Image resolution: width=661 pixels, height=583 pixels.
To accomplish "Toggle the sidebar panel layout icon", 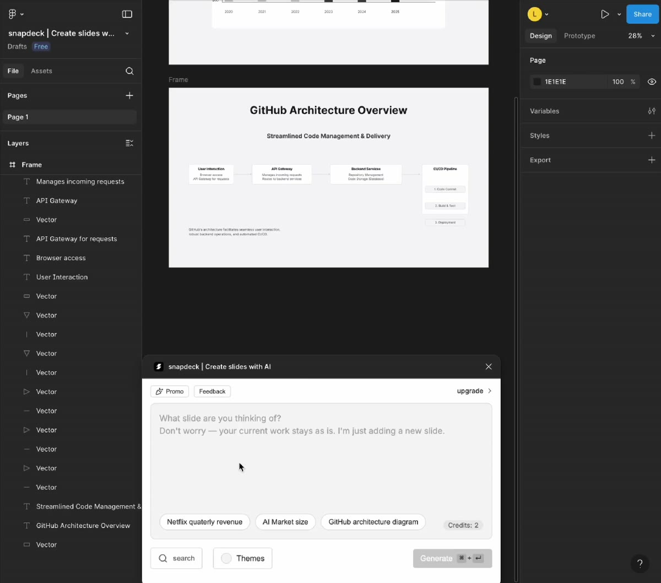I will tap(127, 14).
